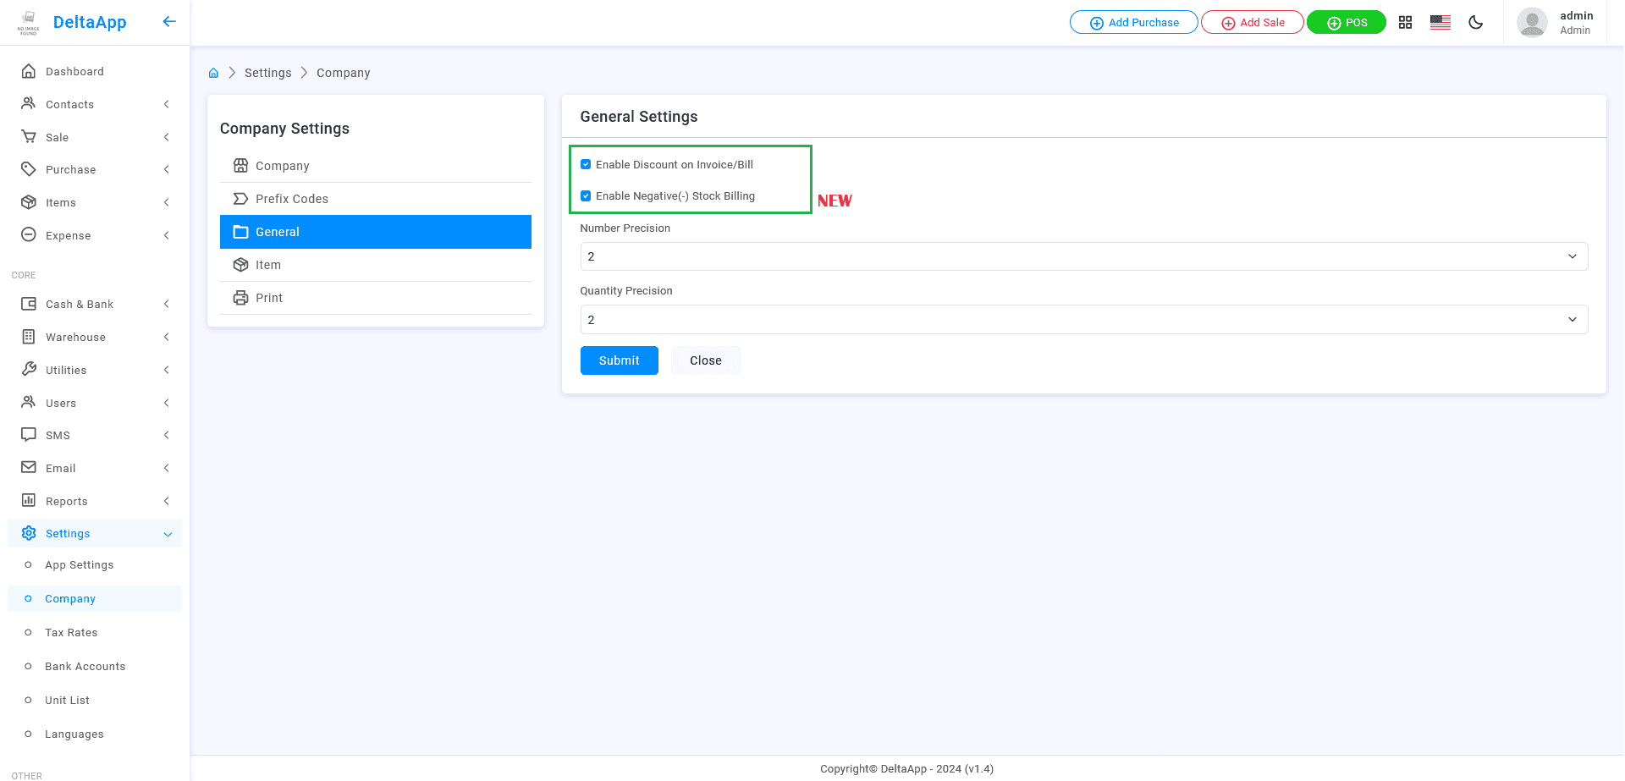Click the DeltaApp logo image
1625x781 pixels.
pyautogui.click(x=29, y=23)
